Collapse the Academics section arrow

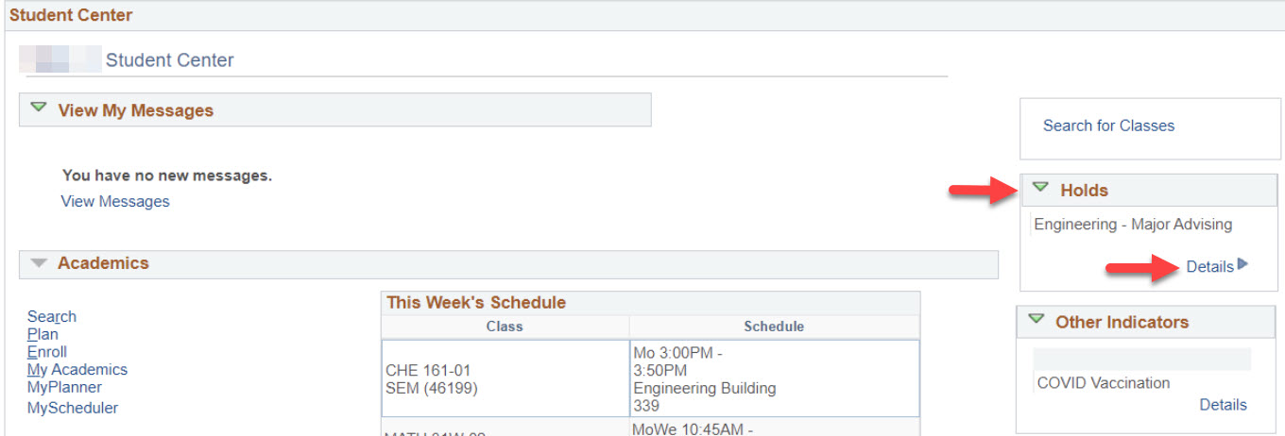click(x=38, y=263)
